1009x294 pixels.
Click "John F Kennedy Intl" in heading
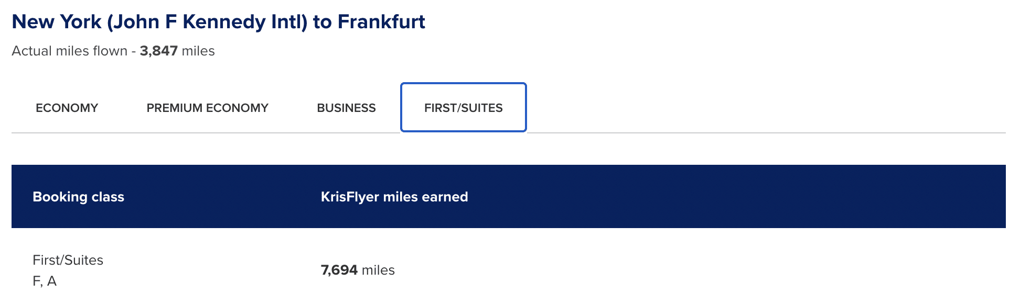point(207,22)
